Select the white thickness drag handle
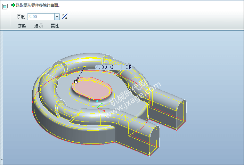 click(76, 82)
